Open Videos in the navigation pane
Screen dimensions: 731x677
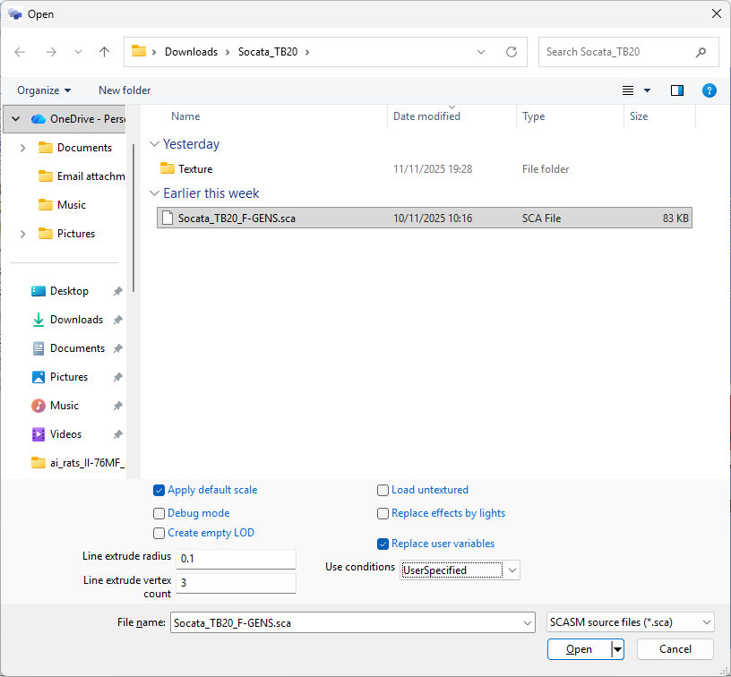coord(65,434)
